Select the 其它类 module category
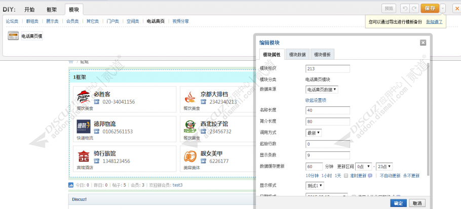Screen dimensions: 461x209 92,21
